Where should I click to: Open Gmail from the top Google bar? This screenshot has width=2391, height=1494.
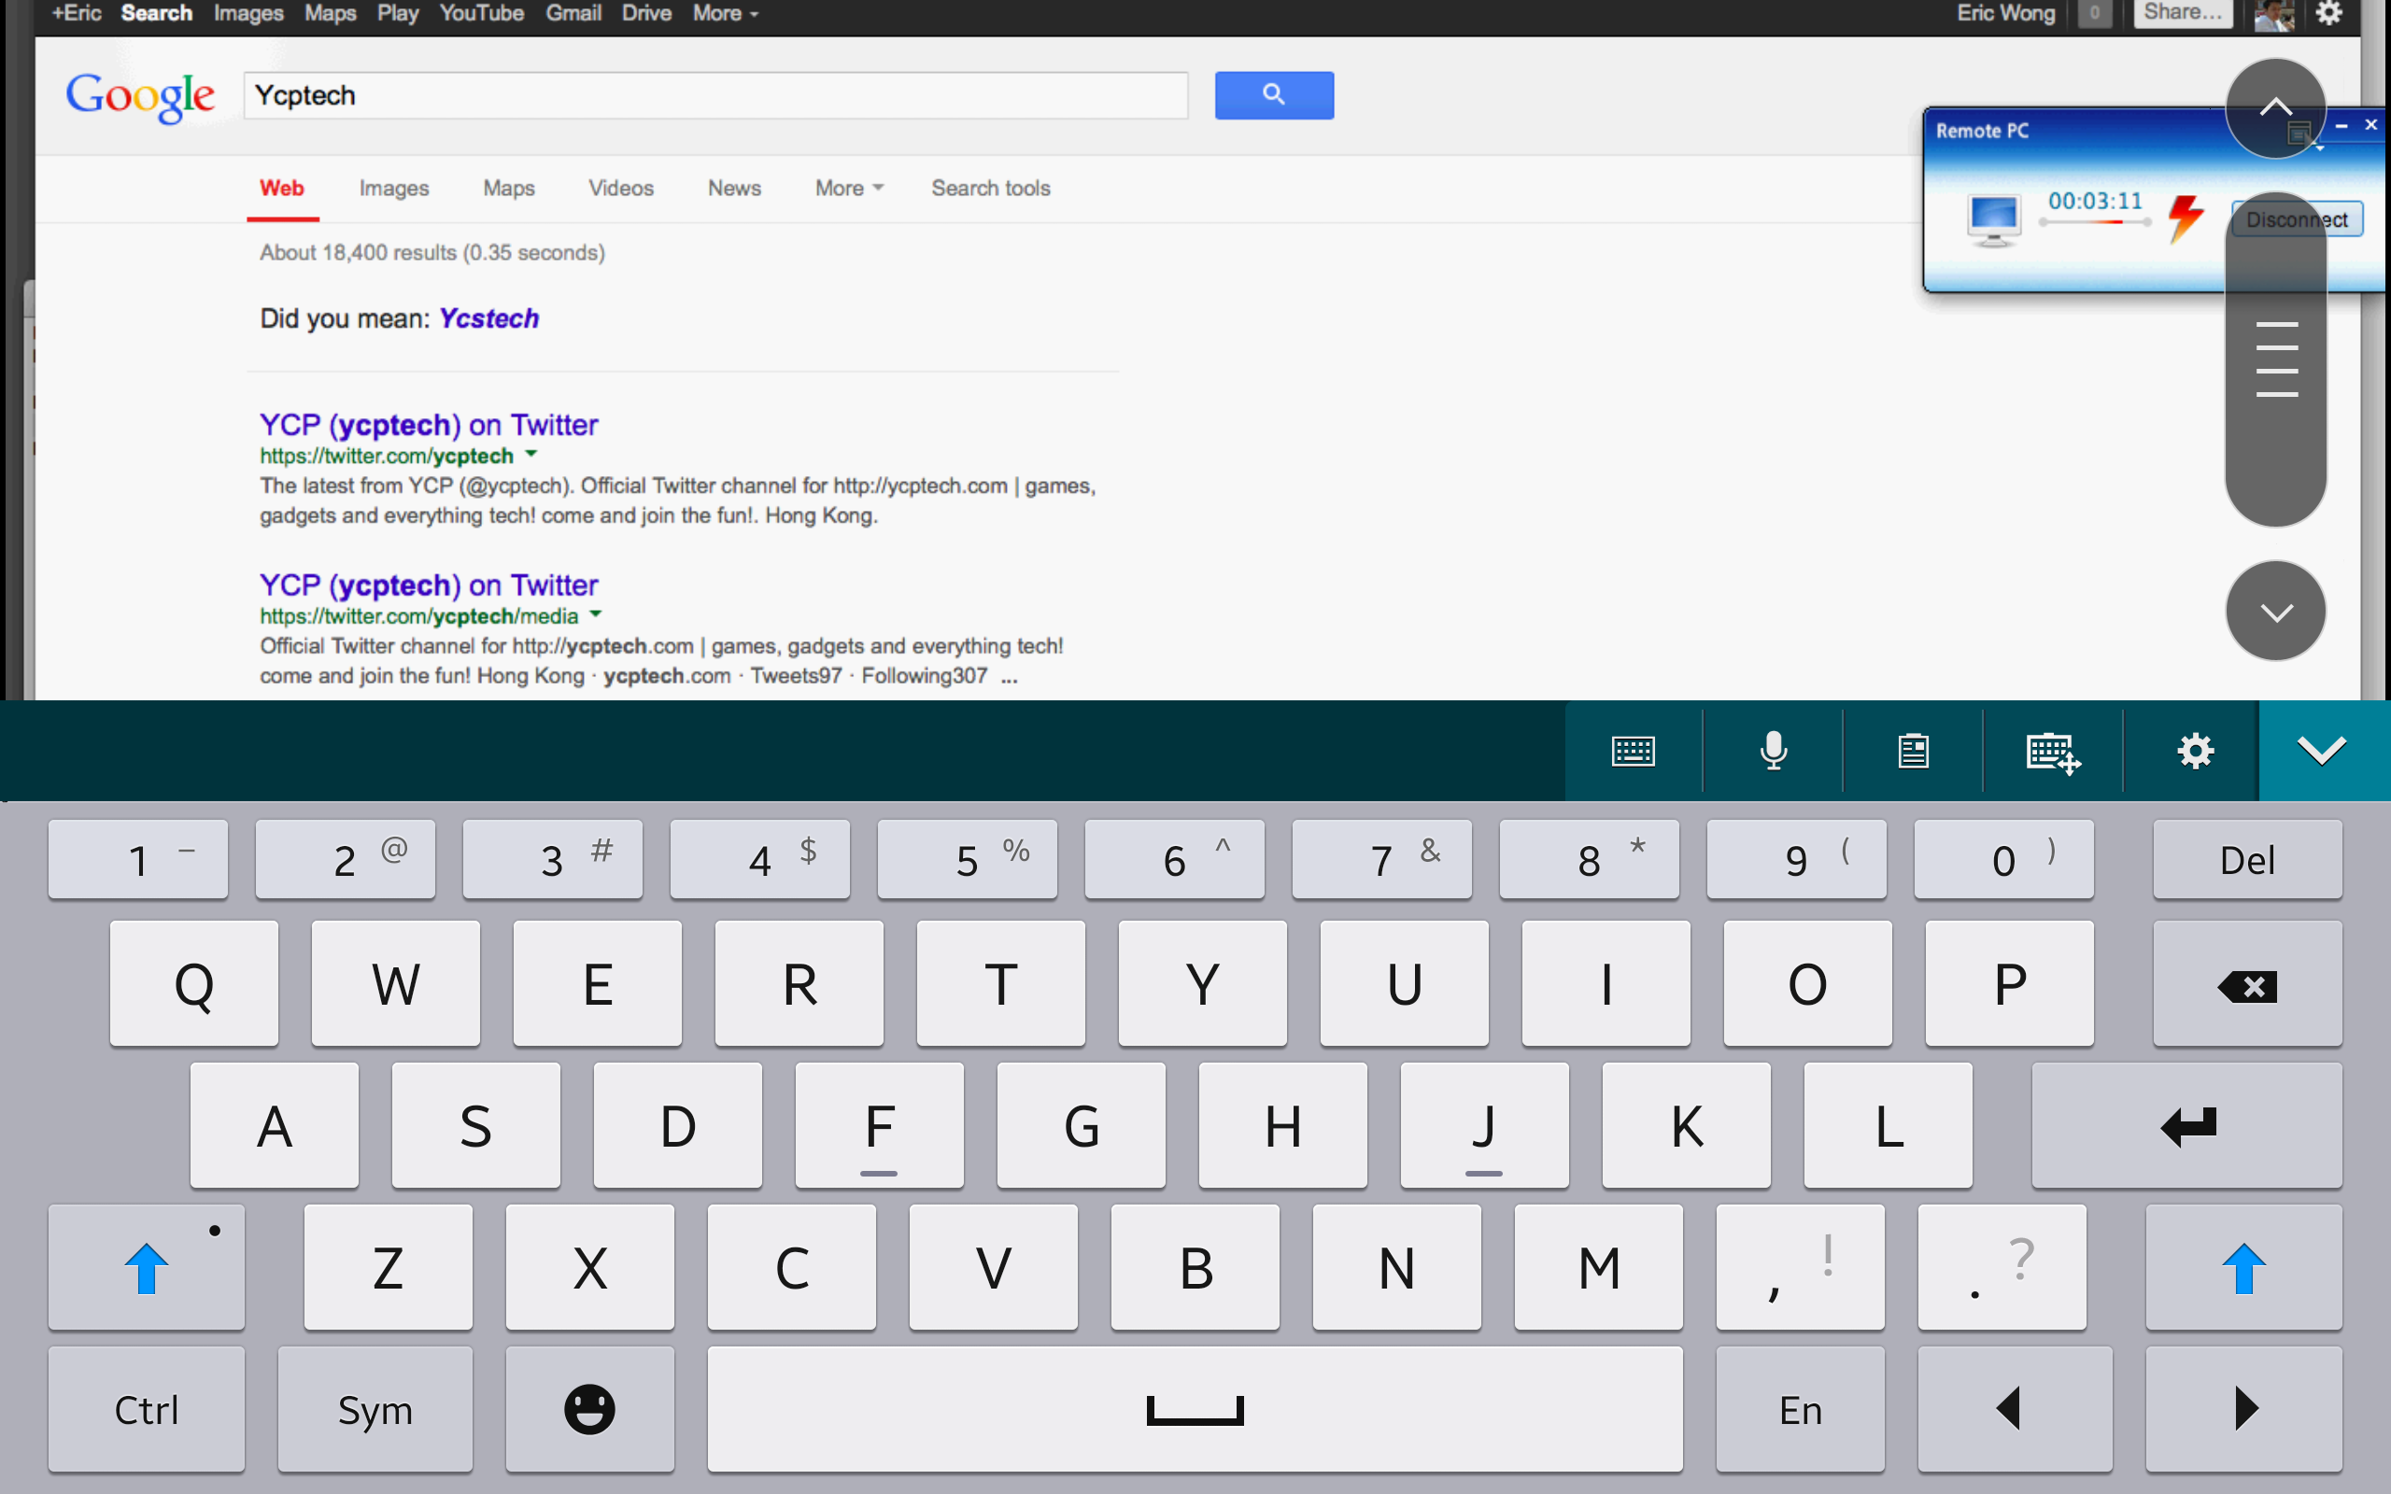click(x=574, y=14)
